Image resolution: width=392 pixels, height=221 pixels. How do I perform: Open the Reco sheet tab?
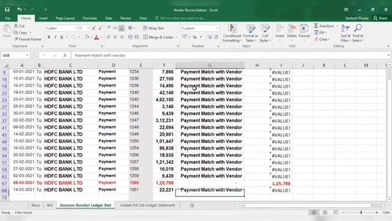[x=36, y=205]
